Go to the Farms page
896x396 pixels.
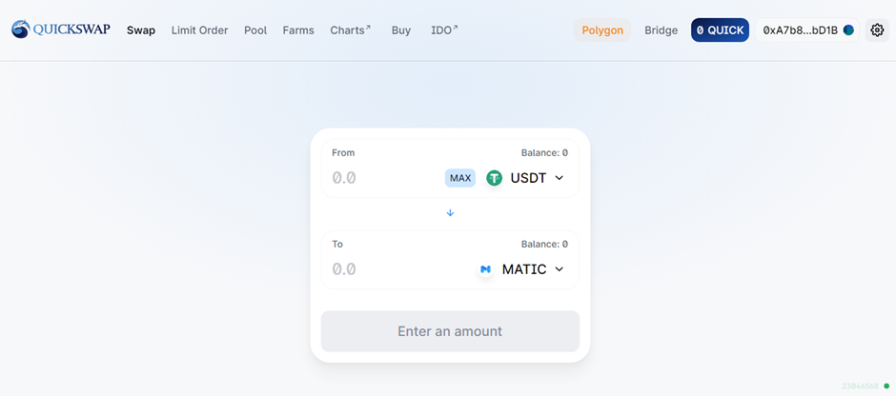coord(298,30)
